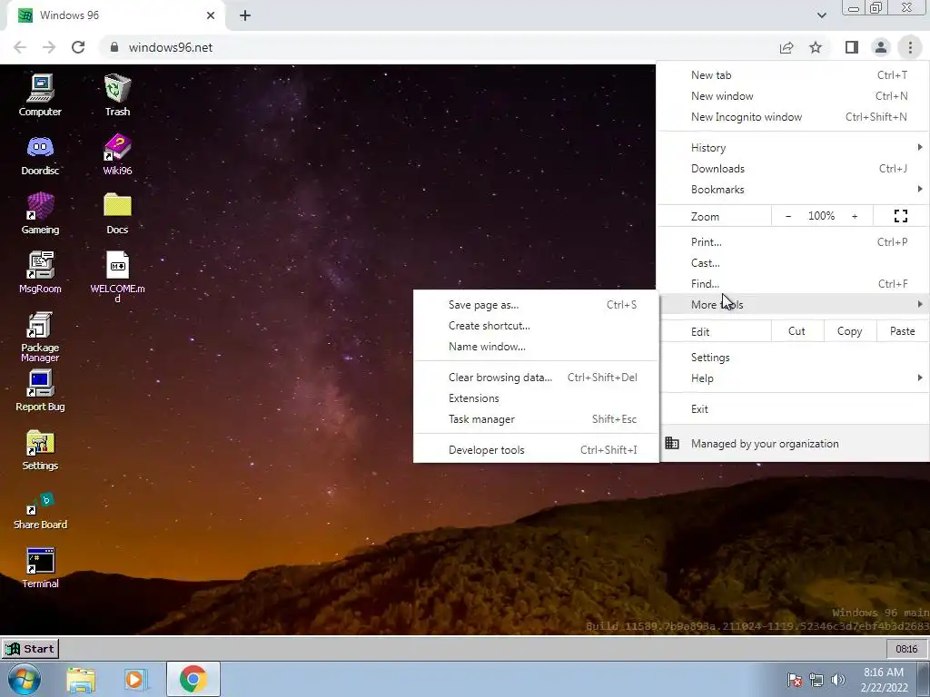This screenshot has height=697, width=930.
Task: Click the Cut button
Action: click(796, 331)
